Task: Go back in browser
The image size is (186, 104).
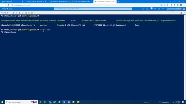Action: 2,5
